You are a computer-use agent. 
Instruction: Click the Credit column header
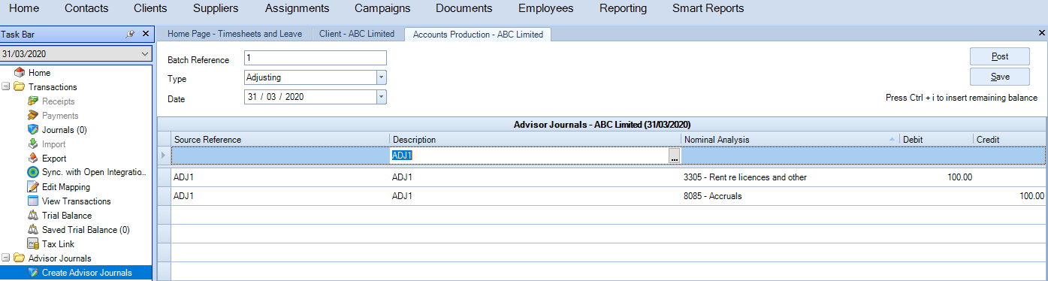pos(1010,140)
